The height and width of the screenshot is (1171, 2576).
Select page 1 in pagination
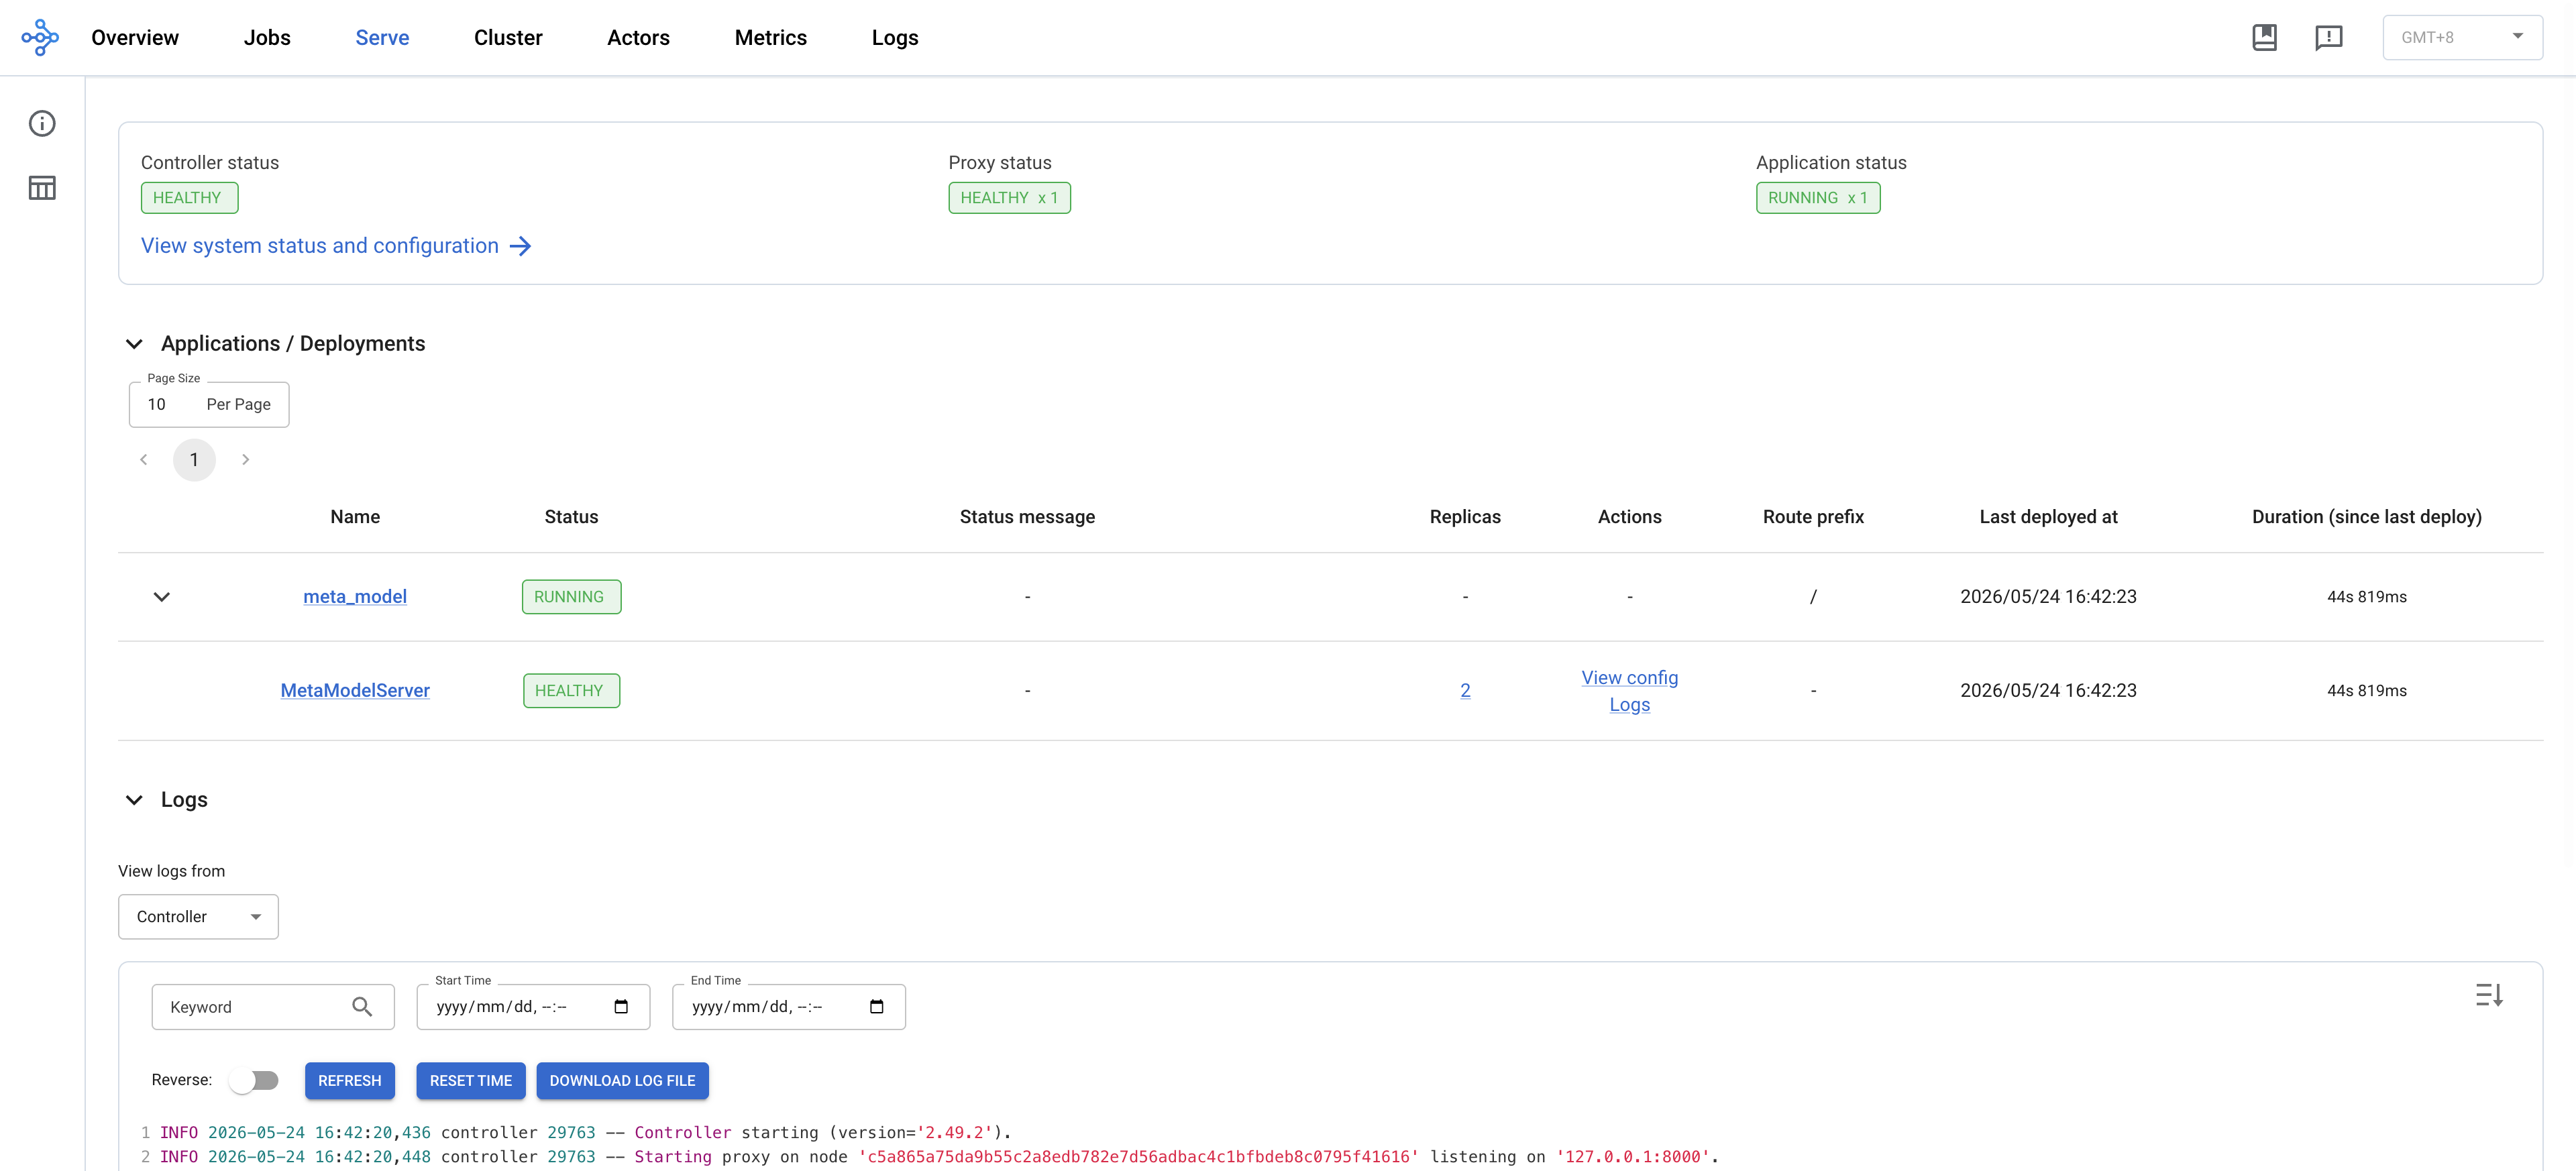click(x=194, y=460)
